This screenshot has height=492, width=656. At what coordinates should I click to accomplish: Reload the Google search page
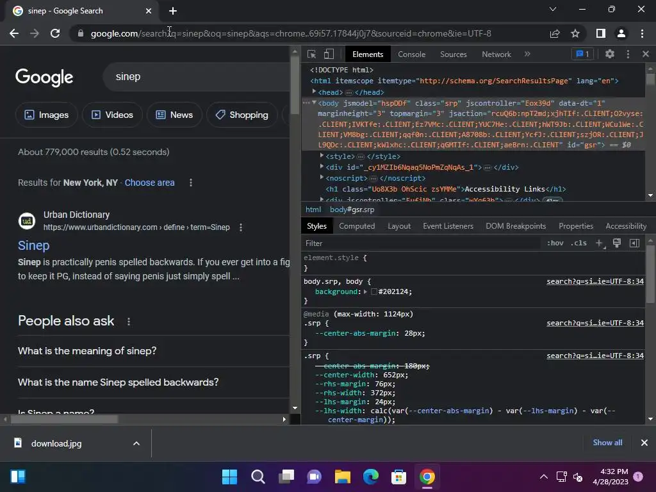55,33
